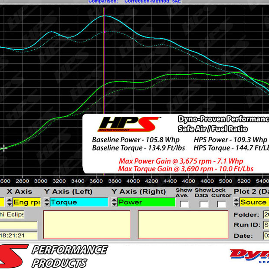Select the Eng rpm X Axis field
269x269 pixels.
coord(27,202)
